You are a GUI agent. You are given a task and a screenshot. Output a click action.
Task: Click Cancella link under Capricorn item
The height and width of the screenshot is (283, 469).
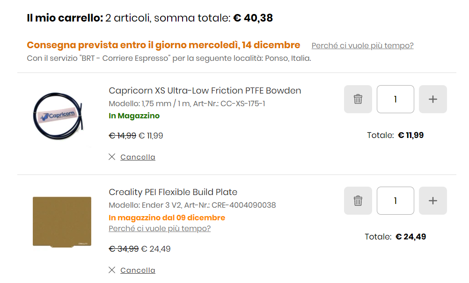(138, 157)
